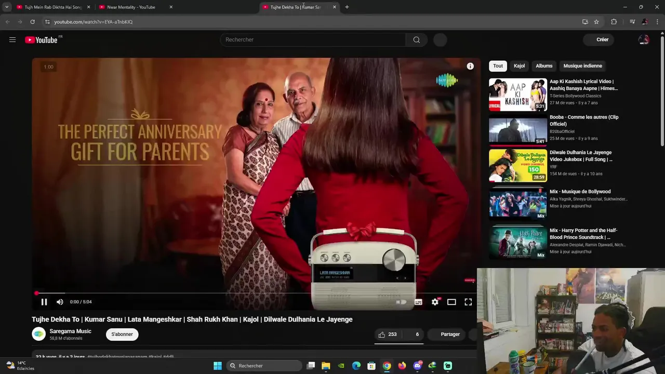Screen dimensions: 665x374
Task: Open the video info card icon
Action: pyautogui.click(x=470, y=66)
